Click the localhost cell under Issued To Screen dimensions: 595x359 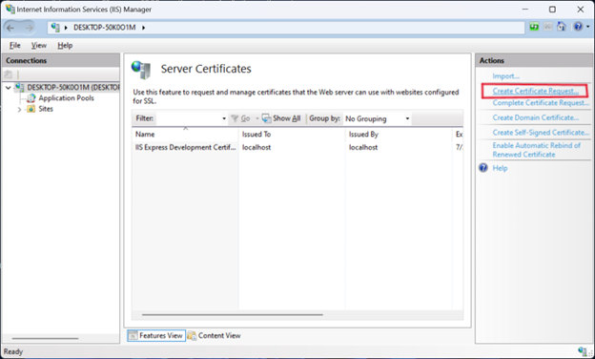coord(256,147)
